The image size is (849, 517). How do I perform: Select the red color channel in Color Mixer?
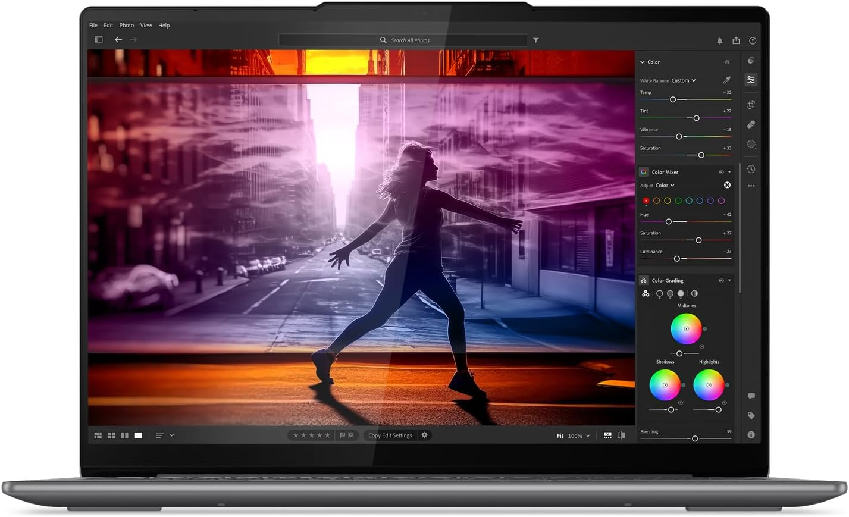pyautogui.click(x=646, y=200)
